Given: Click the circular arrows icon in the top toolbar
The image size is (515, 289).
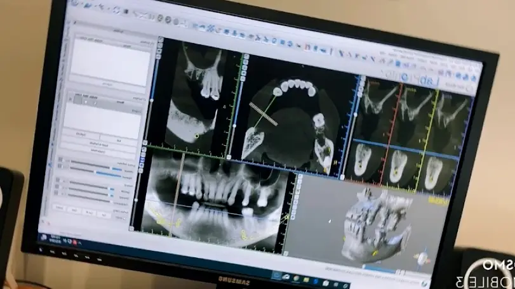Looking at the screenshot, I should [117, 10].
